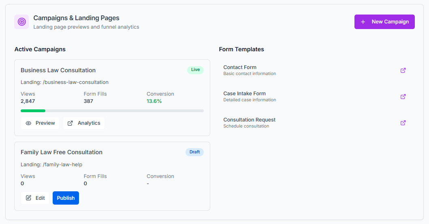The image size is (429, 224).
Task: Select the Contact Form template
Action: point(240,67)
